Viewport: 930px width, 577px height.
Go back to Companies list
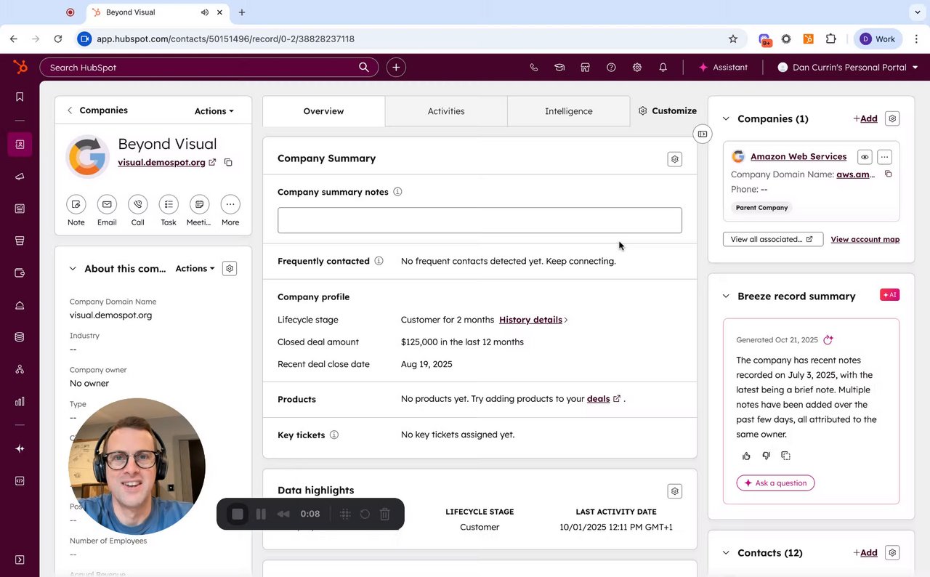tap(97, 110)
